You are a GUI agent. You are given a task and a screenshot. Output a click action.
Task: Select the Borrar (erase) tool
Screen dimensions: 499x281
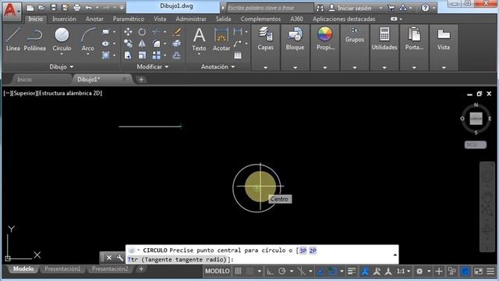click(x=177, y=31)
